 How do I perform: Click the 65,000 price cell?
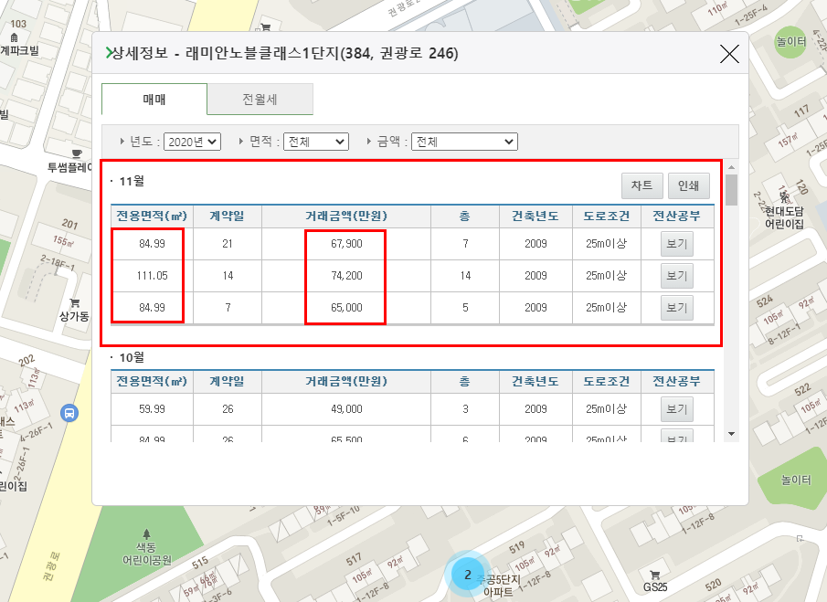pos(346,307)
